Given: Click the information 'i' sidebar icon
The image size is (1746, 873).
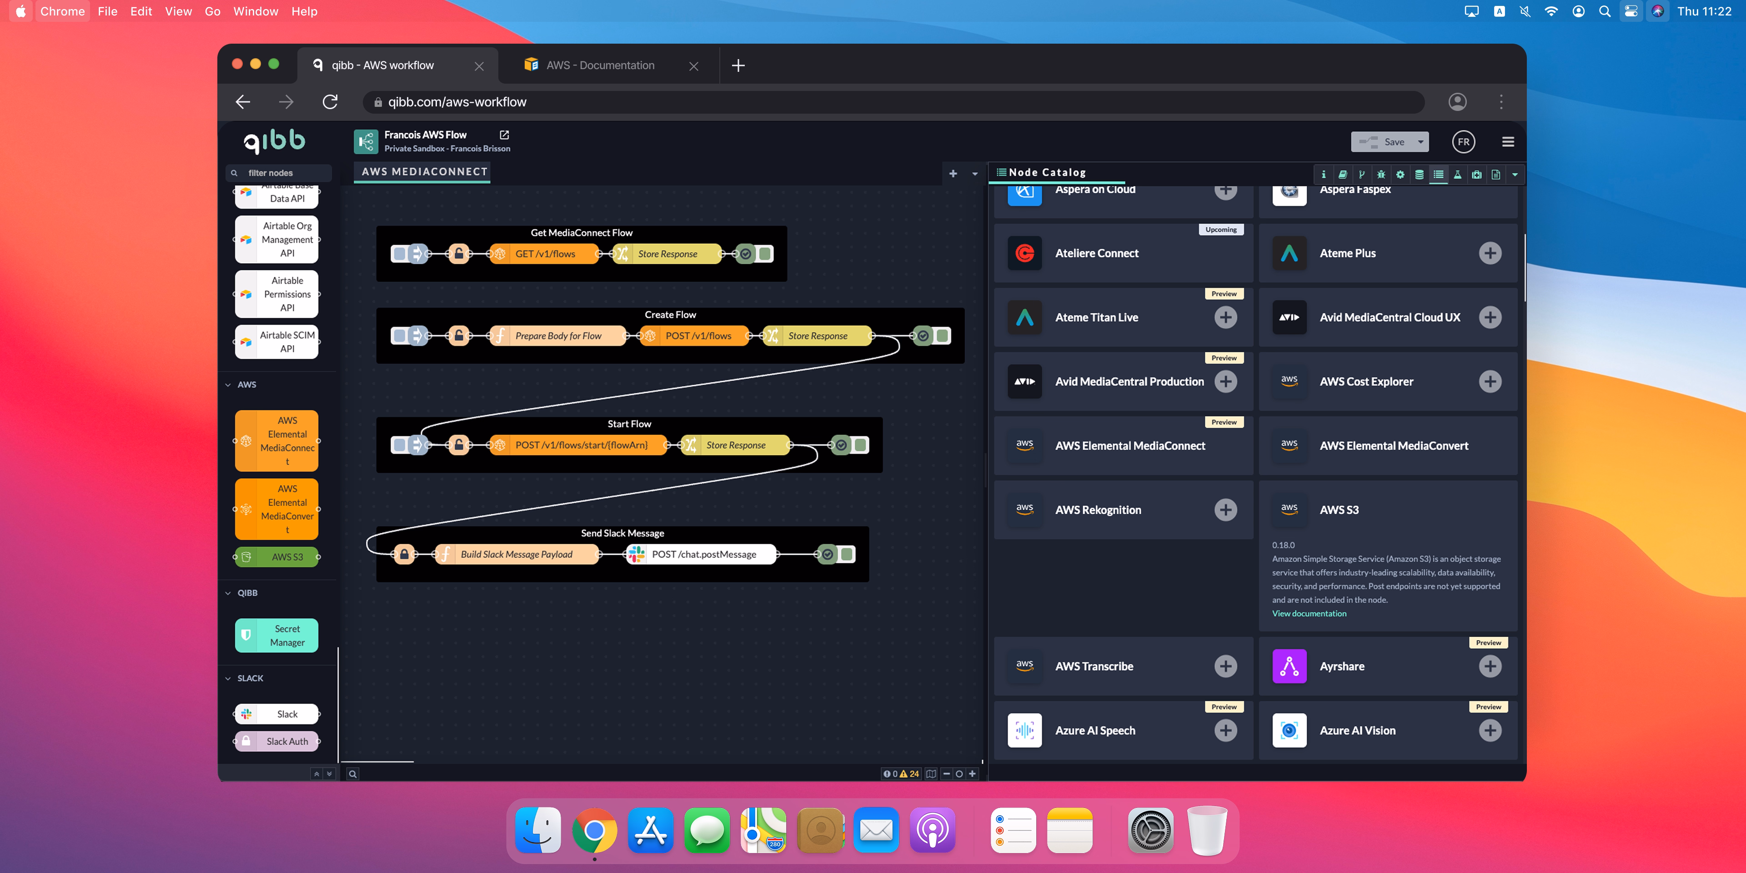Looking at the screenshot, I should coord(1323,174).
